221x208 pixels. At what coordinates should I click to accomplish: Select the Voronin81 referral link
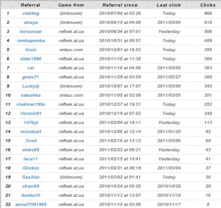coord(31,114)
